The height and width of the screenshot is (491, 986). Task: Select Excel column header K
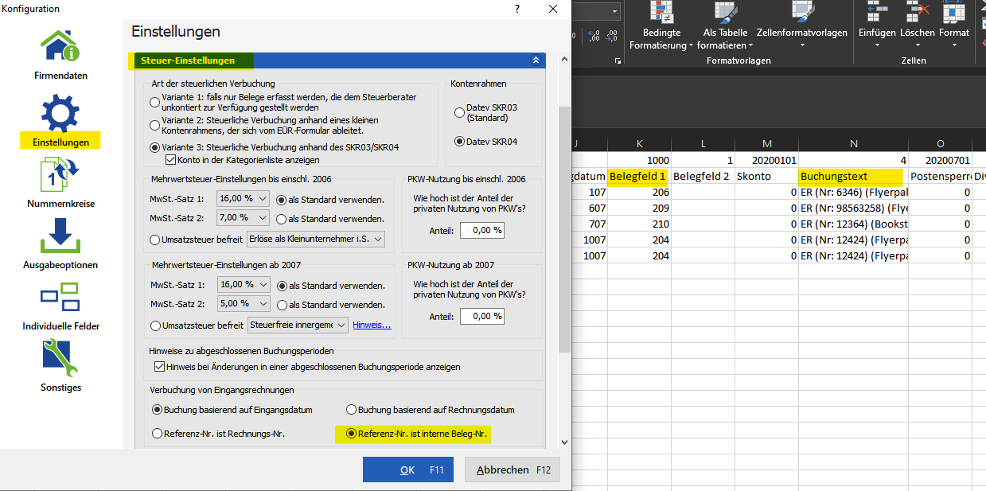click(x=639, y=143)
